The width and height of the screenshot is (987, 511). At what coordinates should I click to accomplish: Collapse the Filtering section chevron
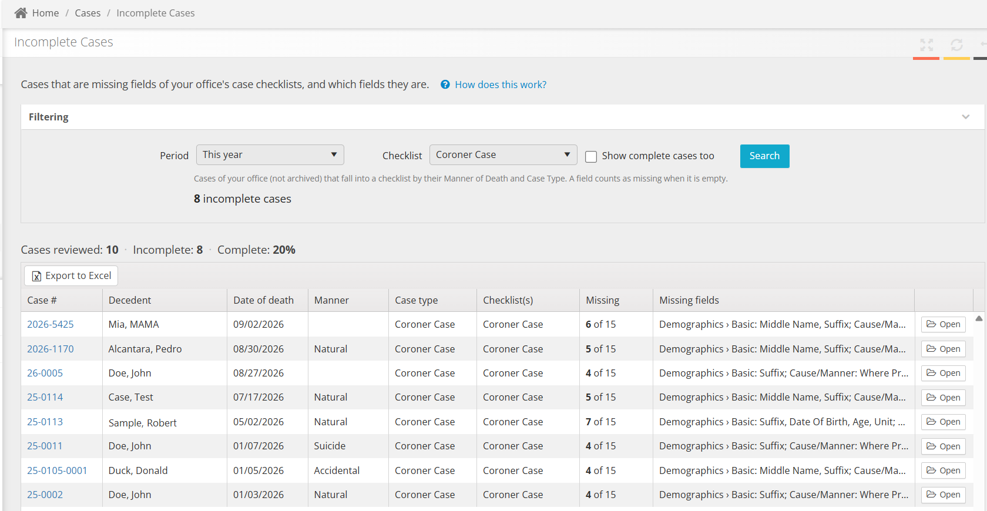[966, 117]
